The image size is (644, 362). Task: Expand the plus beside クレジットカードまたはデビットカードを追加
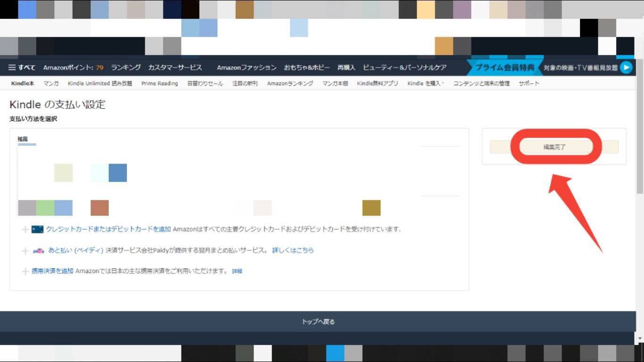click(25, 230)
